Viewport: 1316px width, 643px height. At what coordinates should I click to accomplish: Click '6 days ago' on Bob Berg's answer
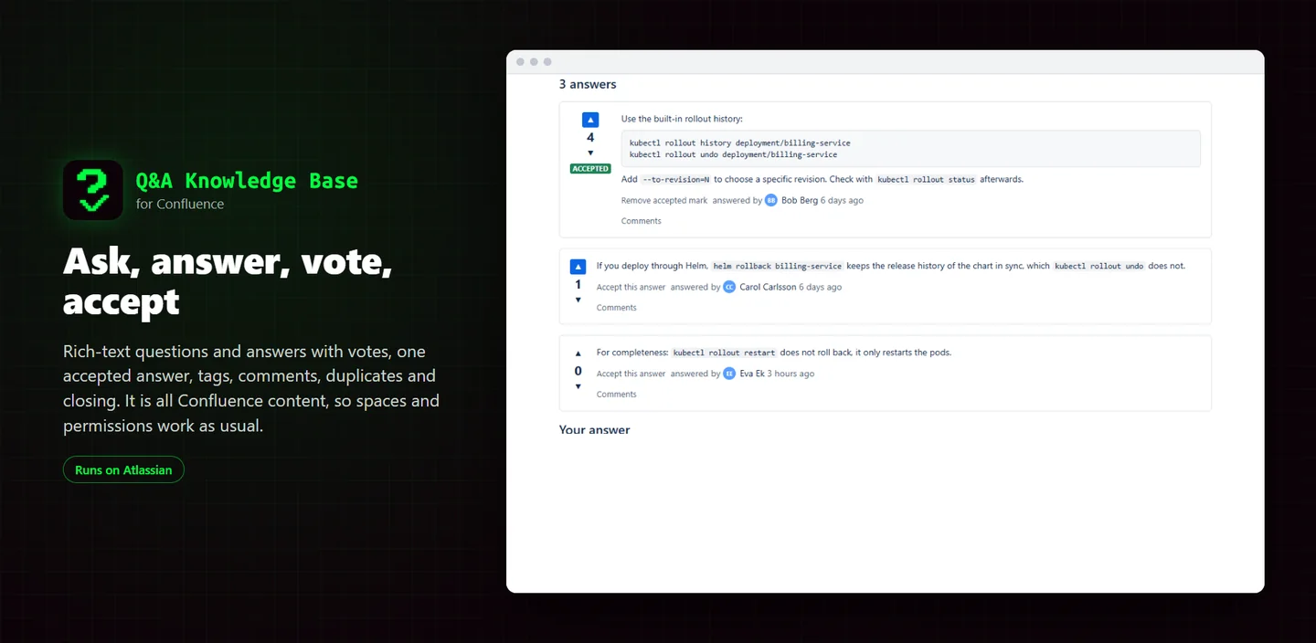842,200
